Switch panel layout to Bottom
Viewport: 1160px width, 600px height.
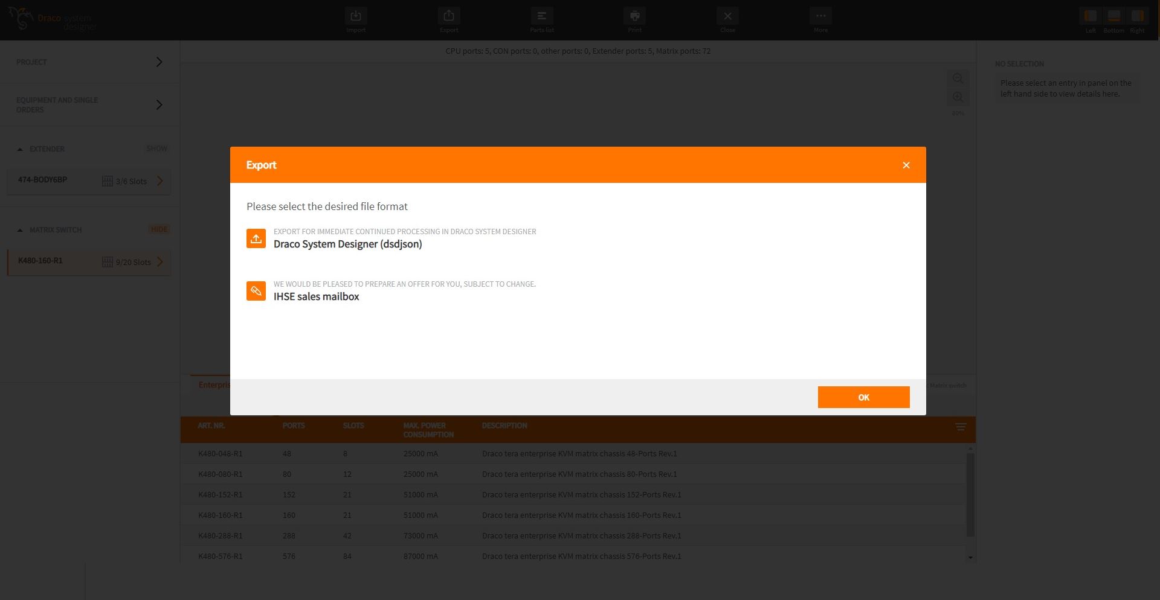(1113, 16)
